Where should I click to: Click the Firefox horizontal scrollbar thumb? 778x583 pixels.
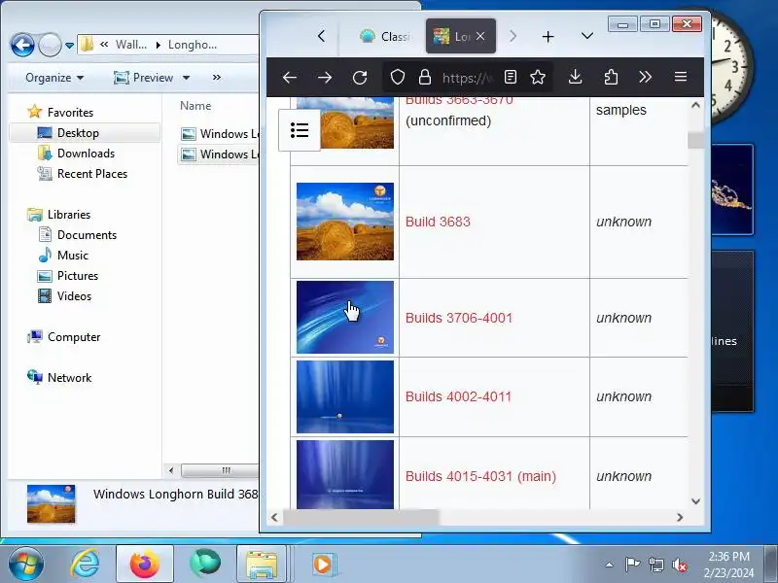click(x=361, y=518)
